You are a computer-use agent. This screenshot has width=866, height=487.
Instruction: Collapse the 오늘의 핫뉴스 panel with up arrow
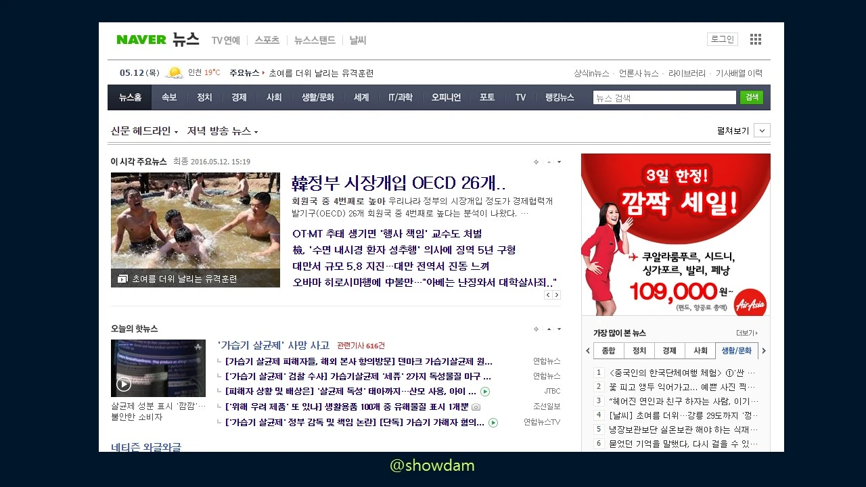[549, 329]
